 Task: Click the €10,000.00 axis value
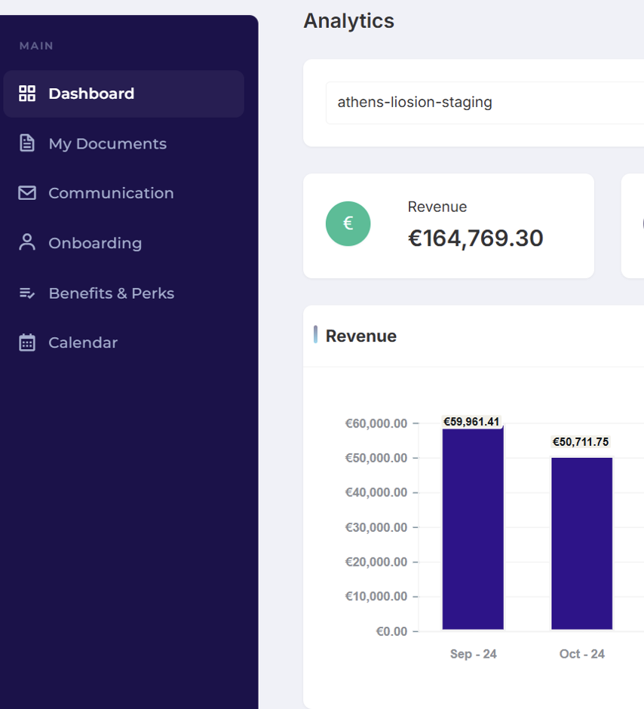point(376,597)
